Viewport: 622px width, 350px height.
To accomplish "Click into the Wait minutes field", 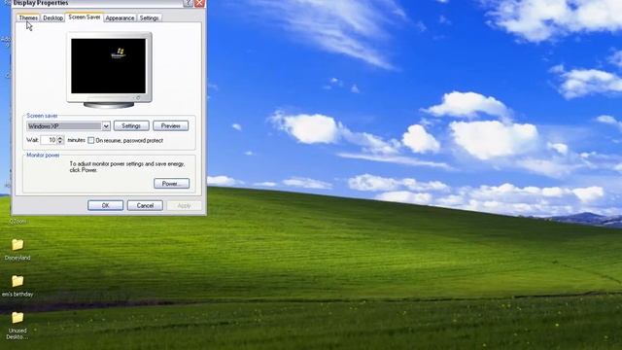I will 49,140.
